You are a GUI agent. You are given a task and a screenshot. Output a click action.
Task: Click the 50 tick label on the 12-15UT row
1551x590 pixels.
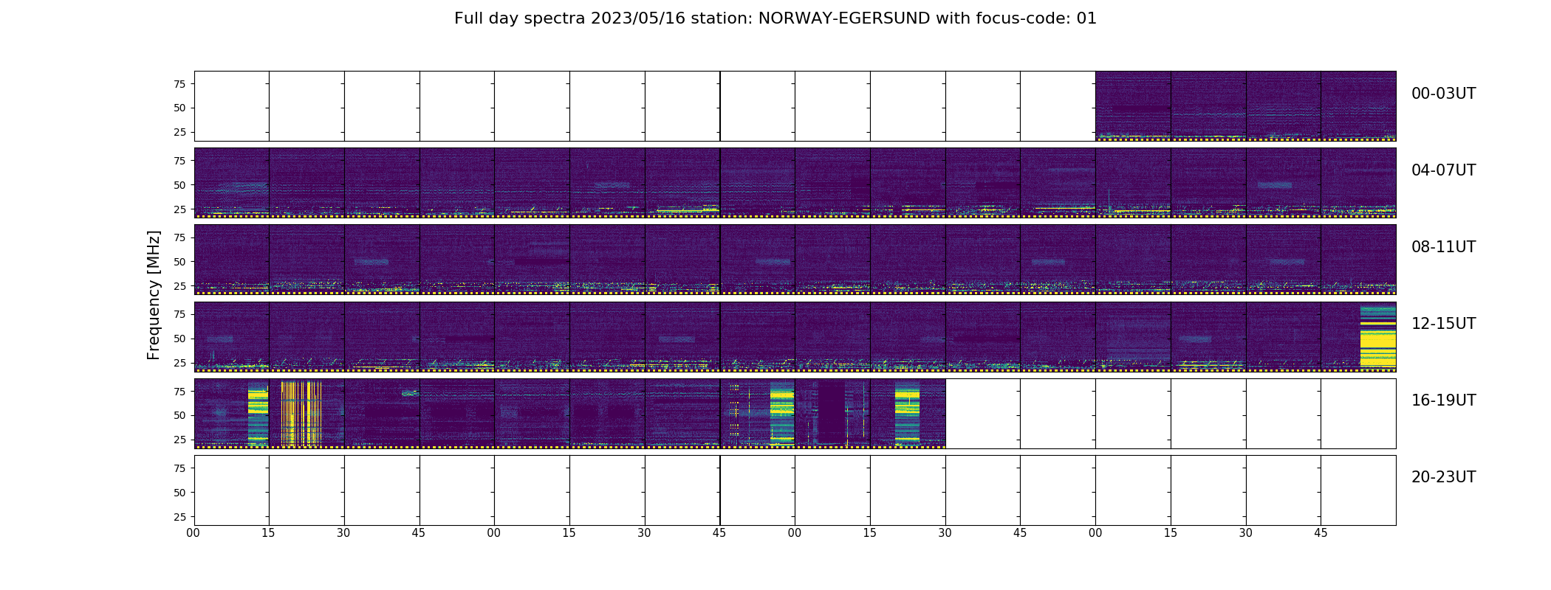179,339
